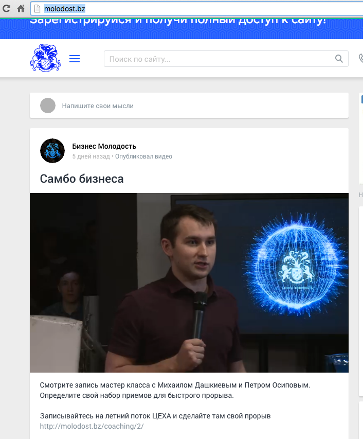Click the page info icon in address bar
The image size is (363, 439).
37,9
